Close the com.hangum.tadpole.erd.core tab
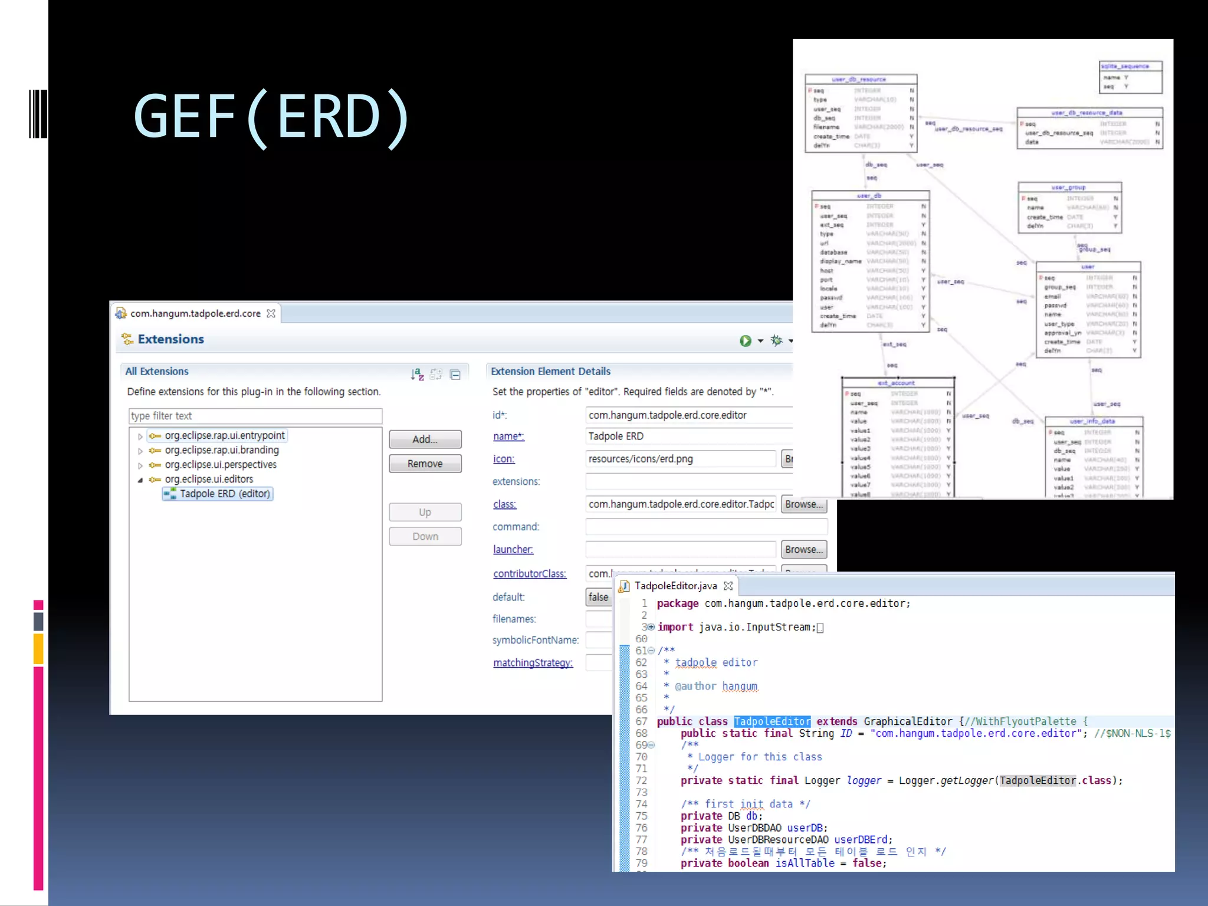 pos(271,313)
